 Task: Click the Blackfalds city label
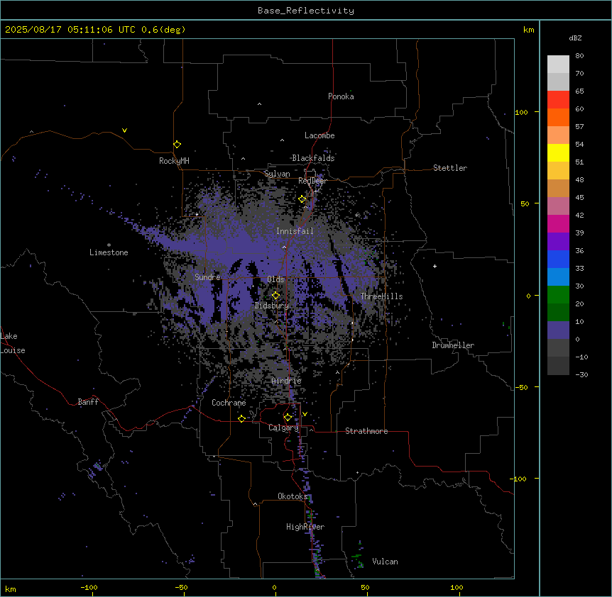tap(313, 158)
